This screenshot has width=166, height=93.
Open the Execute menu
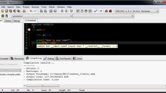click(x=35, y=7)
